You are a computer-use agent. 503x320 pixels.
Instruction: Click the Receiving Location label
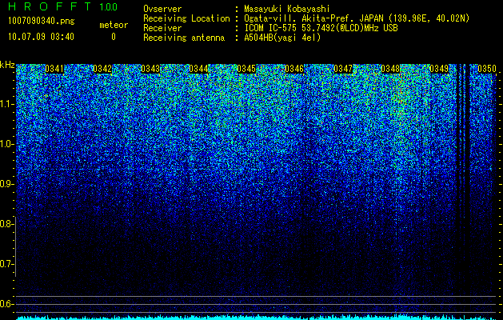[186, 18]
